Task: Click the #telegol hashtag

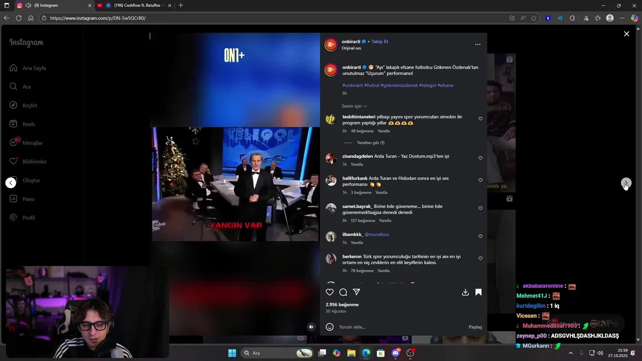Action: (427, 86)
